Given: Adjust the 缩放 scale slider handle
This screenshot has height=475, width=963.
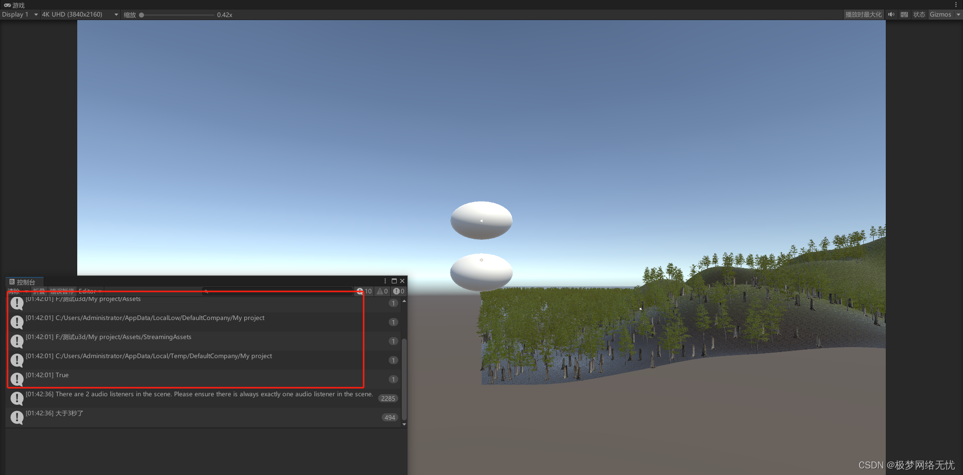Looking at the screenshot, I should click(x=141, y=15).
